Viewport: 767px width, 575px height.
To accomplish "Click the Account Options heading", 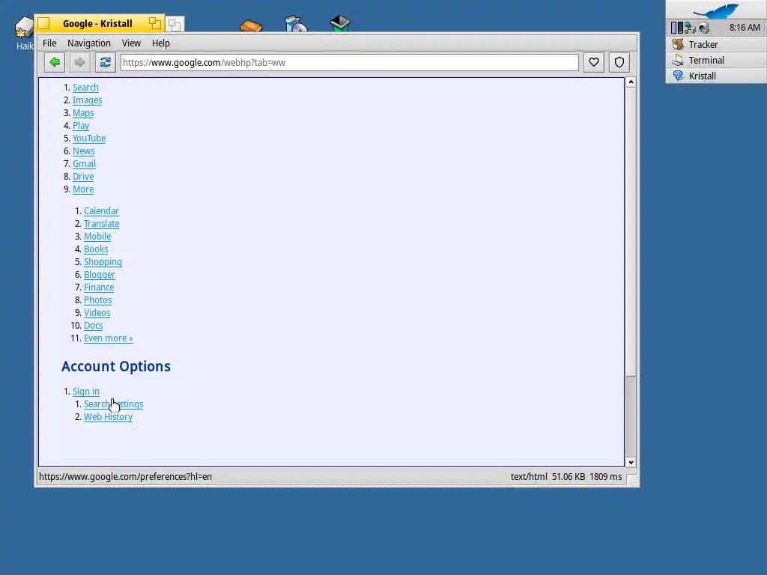I will pyautogui.click(x=116, y=366).
